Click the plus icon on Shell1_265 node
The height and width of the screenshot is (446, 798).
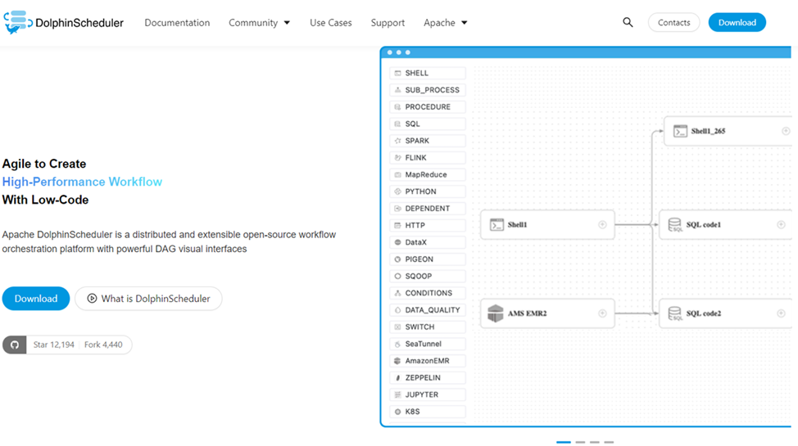click(x=786, y=131)
